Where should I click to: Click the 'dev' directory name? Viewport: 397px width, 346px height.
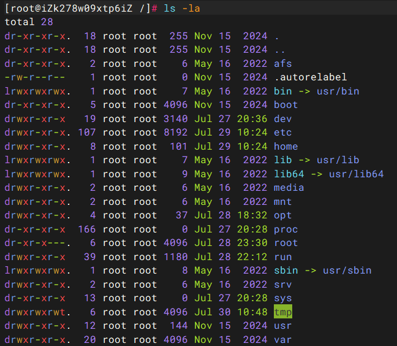[x=283, y=118]
